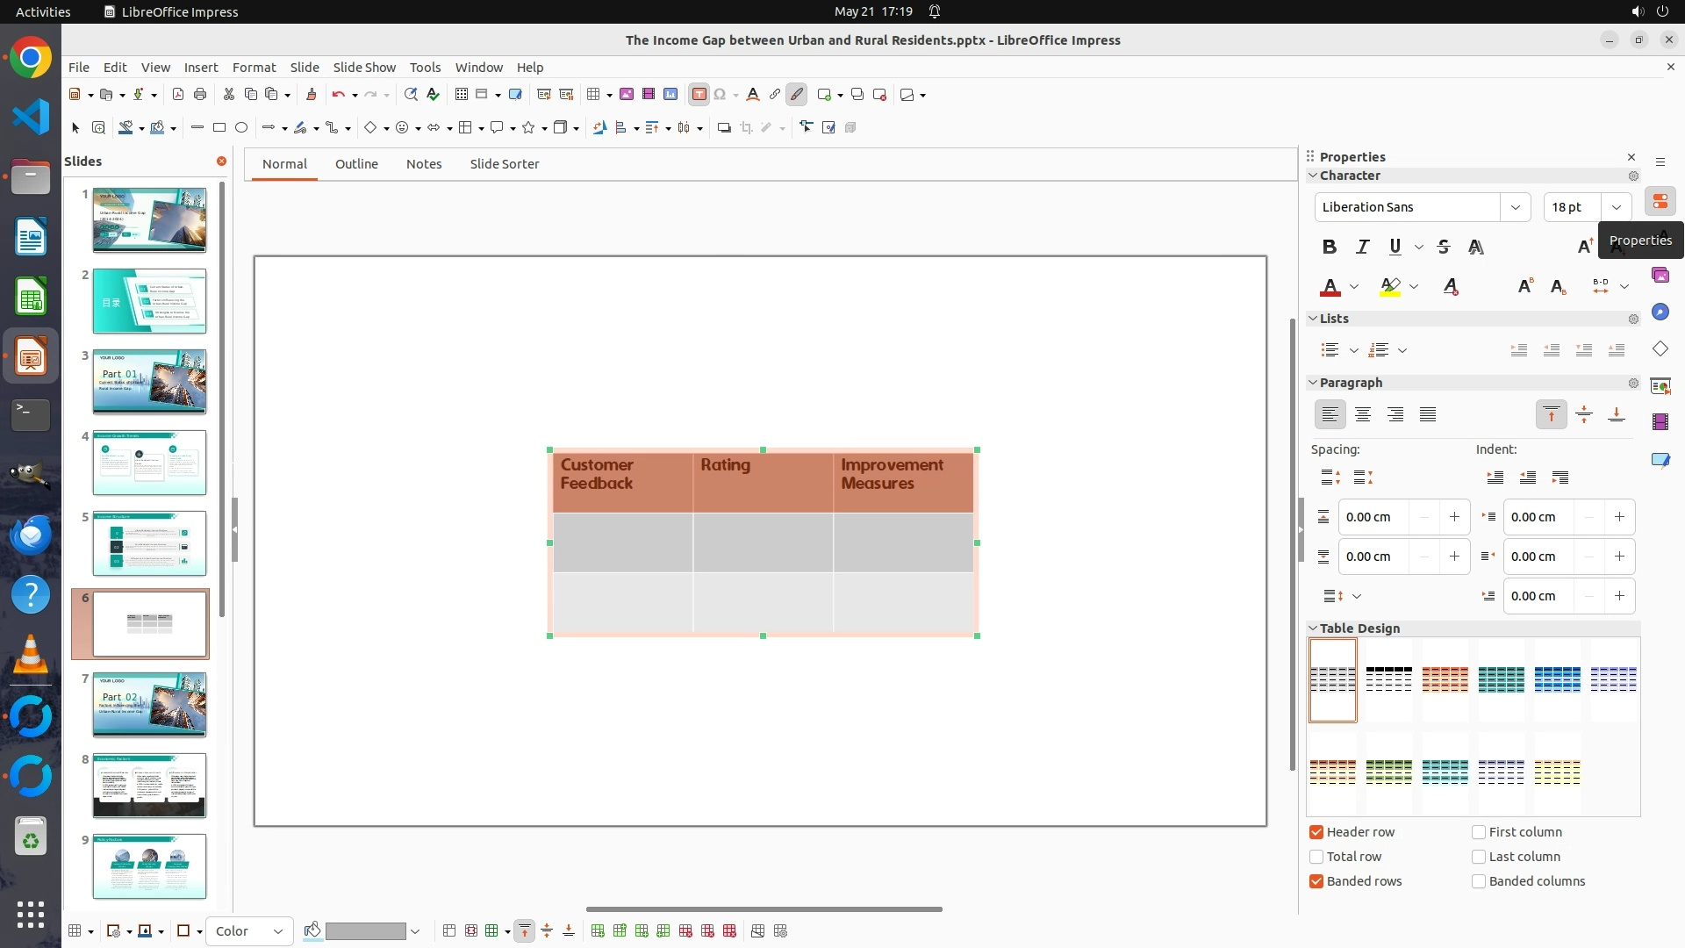This screenshot has height=948, width=1685.
Task: Enable the Total row option
Action: tap(1316, 857)
